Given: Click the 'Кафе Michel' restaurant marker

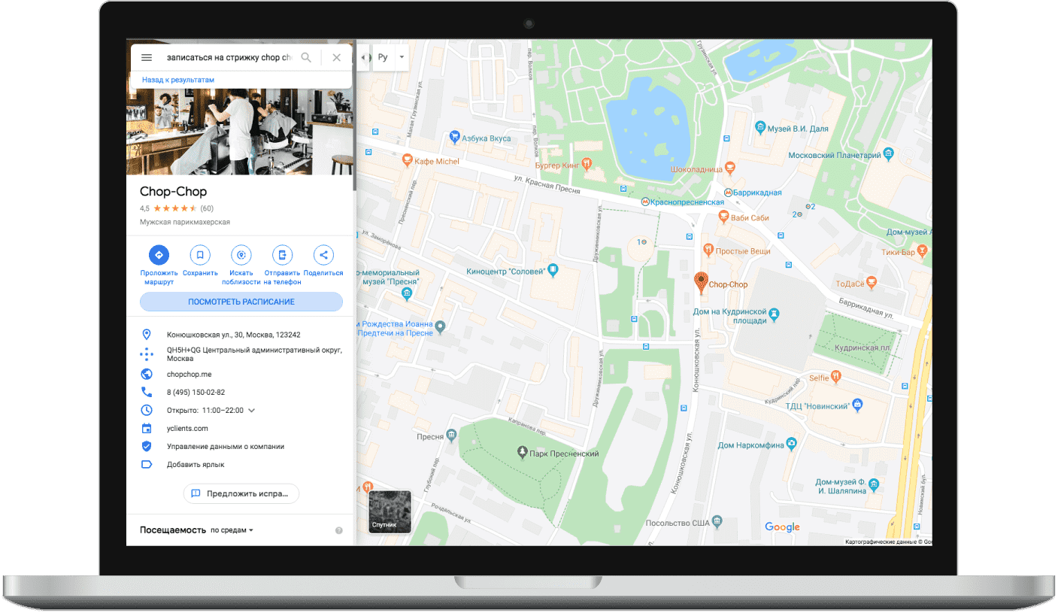Looking at the screenshot, I should pyautogui.click(x=407, y=160).
